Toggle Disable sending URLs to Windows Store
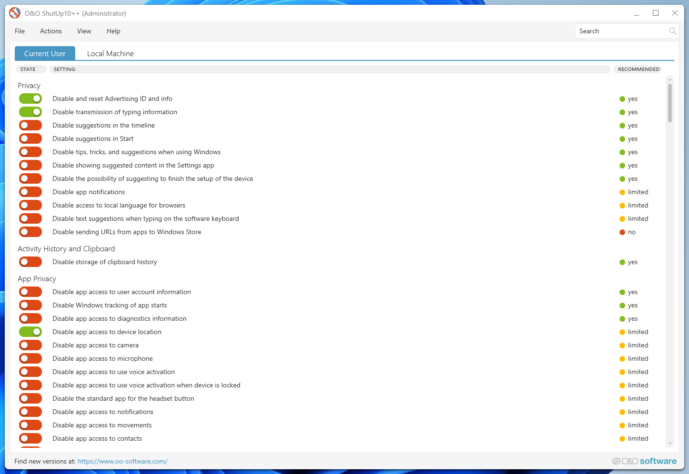689x474 pixels. 30,232
